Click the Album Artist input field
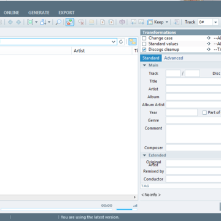This screenshot has height=221, width=221. pos(193,104)
